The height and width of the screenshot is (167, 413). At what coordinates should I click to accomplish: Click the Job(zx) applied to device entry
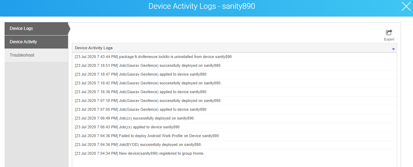(234, 127)
